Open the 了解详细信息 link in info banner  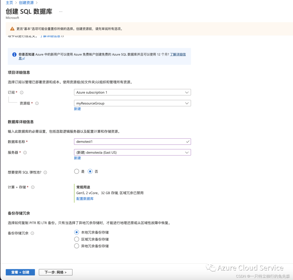tap(178, 54)
